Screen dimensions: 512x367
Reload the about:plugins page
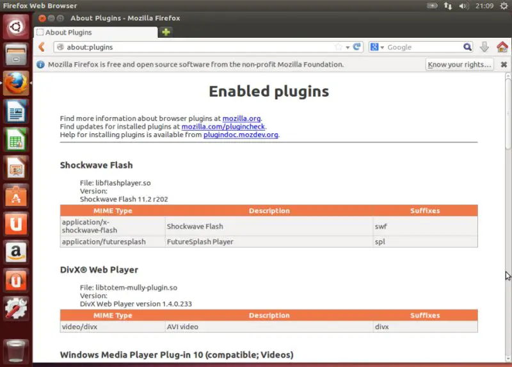(x=357, y=47)
